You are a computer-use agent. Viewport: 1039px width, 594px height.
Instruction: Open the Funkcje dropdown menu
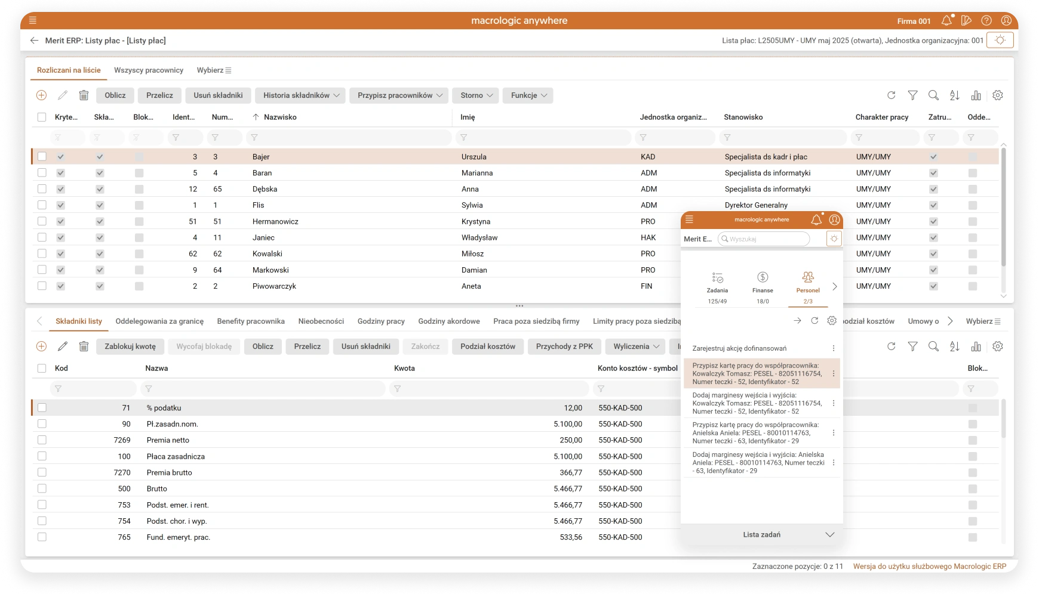(528, 95)
